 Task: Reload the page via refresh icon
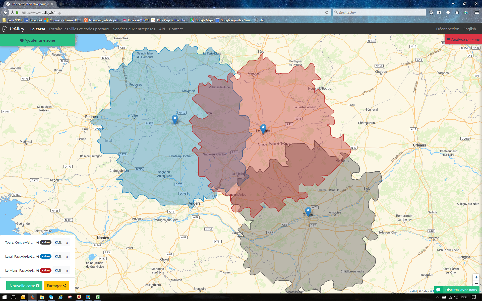[x=327, y=12]
